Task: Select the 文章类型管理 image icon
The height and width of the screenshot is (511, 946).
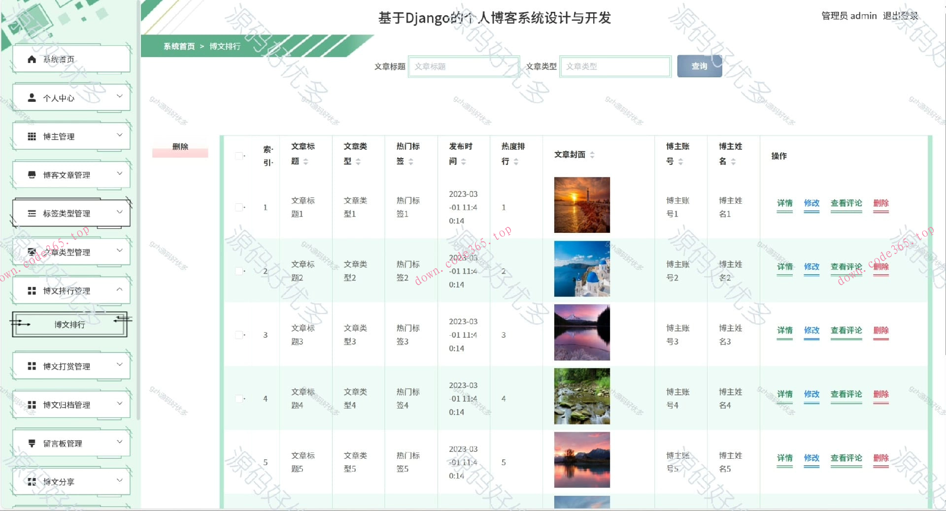Action: (31, 251)
